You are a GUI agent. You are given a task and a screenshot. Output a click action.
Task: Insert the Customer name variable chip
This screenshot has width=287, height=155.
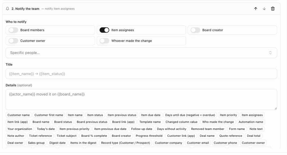pos(19,115)
